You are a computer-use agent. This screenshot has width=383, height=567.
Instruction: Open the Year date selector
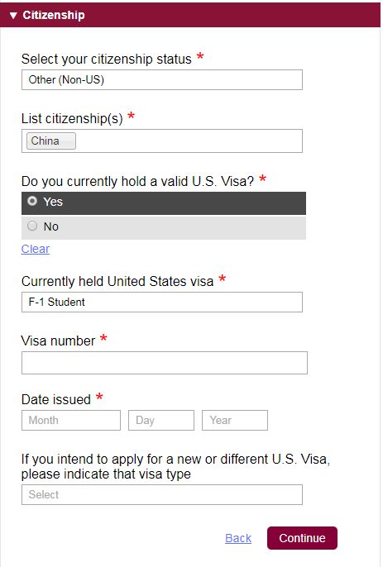click(235, 420)
